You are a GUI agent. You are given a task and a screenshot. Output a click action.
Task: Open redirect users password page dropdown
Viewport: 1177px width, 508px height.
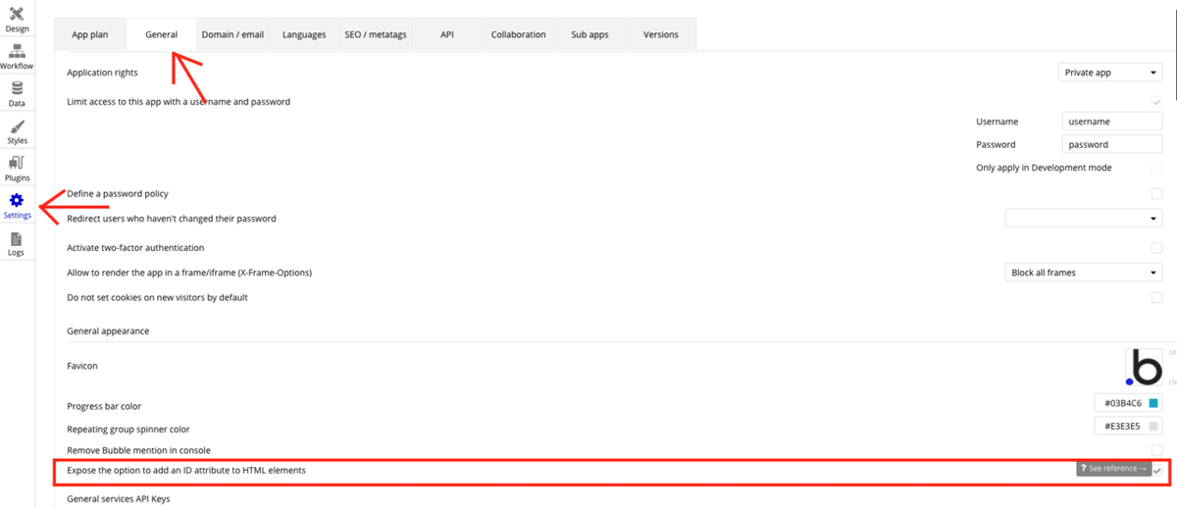1084,218
